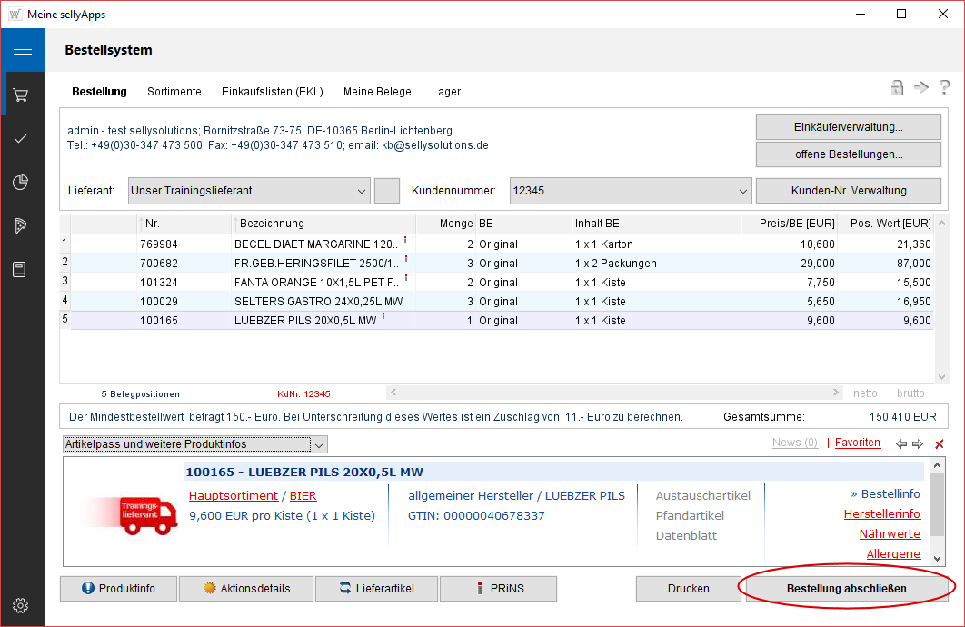Open the Artikelpass und weitere Produktinfos dropdown
965x627 pixels.
pos(318,444)
